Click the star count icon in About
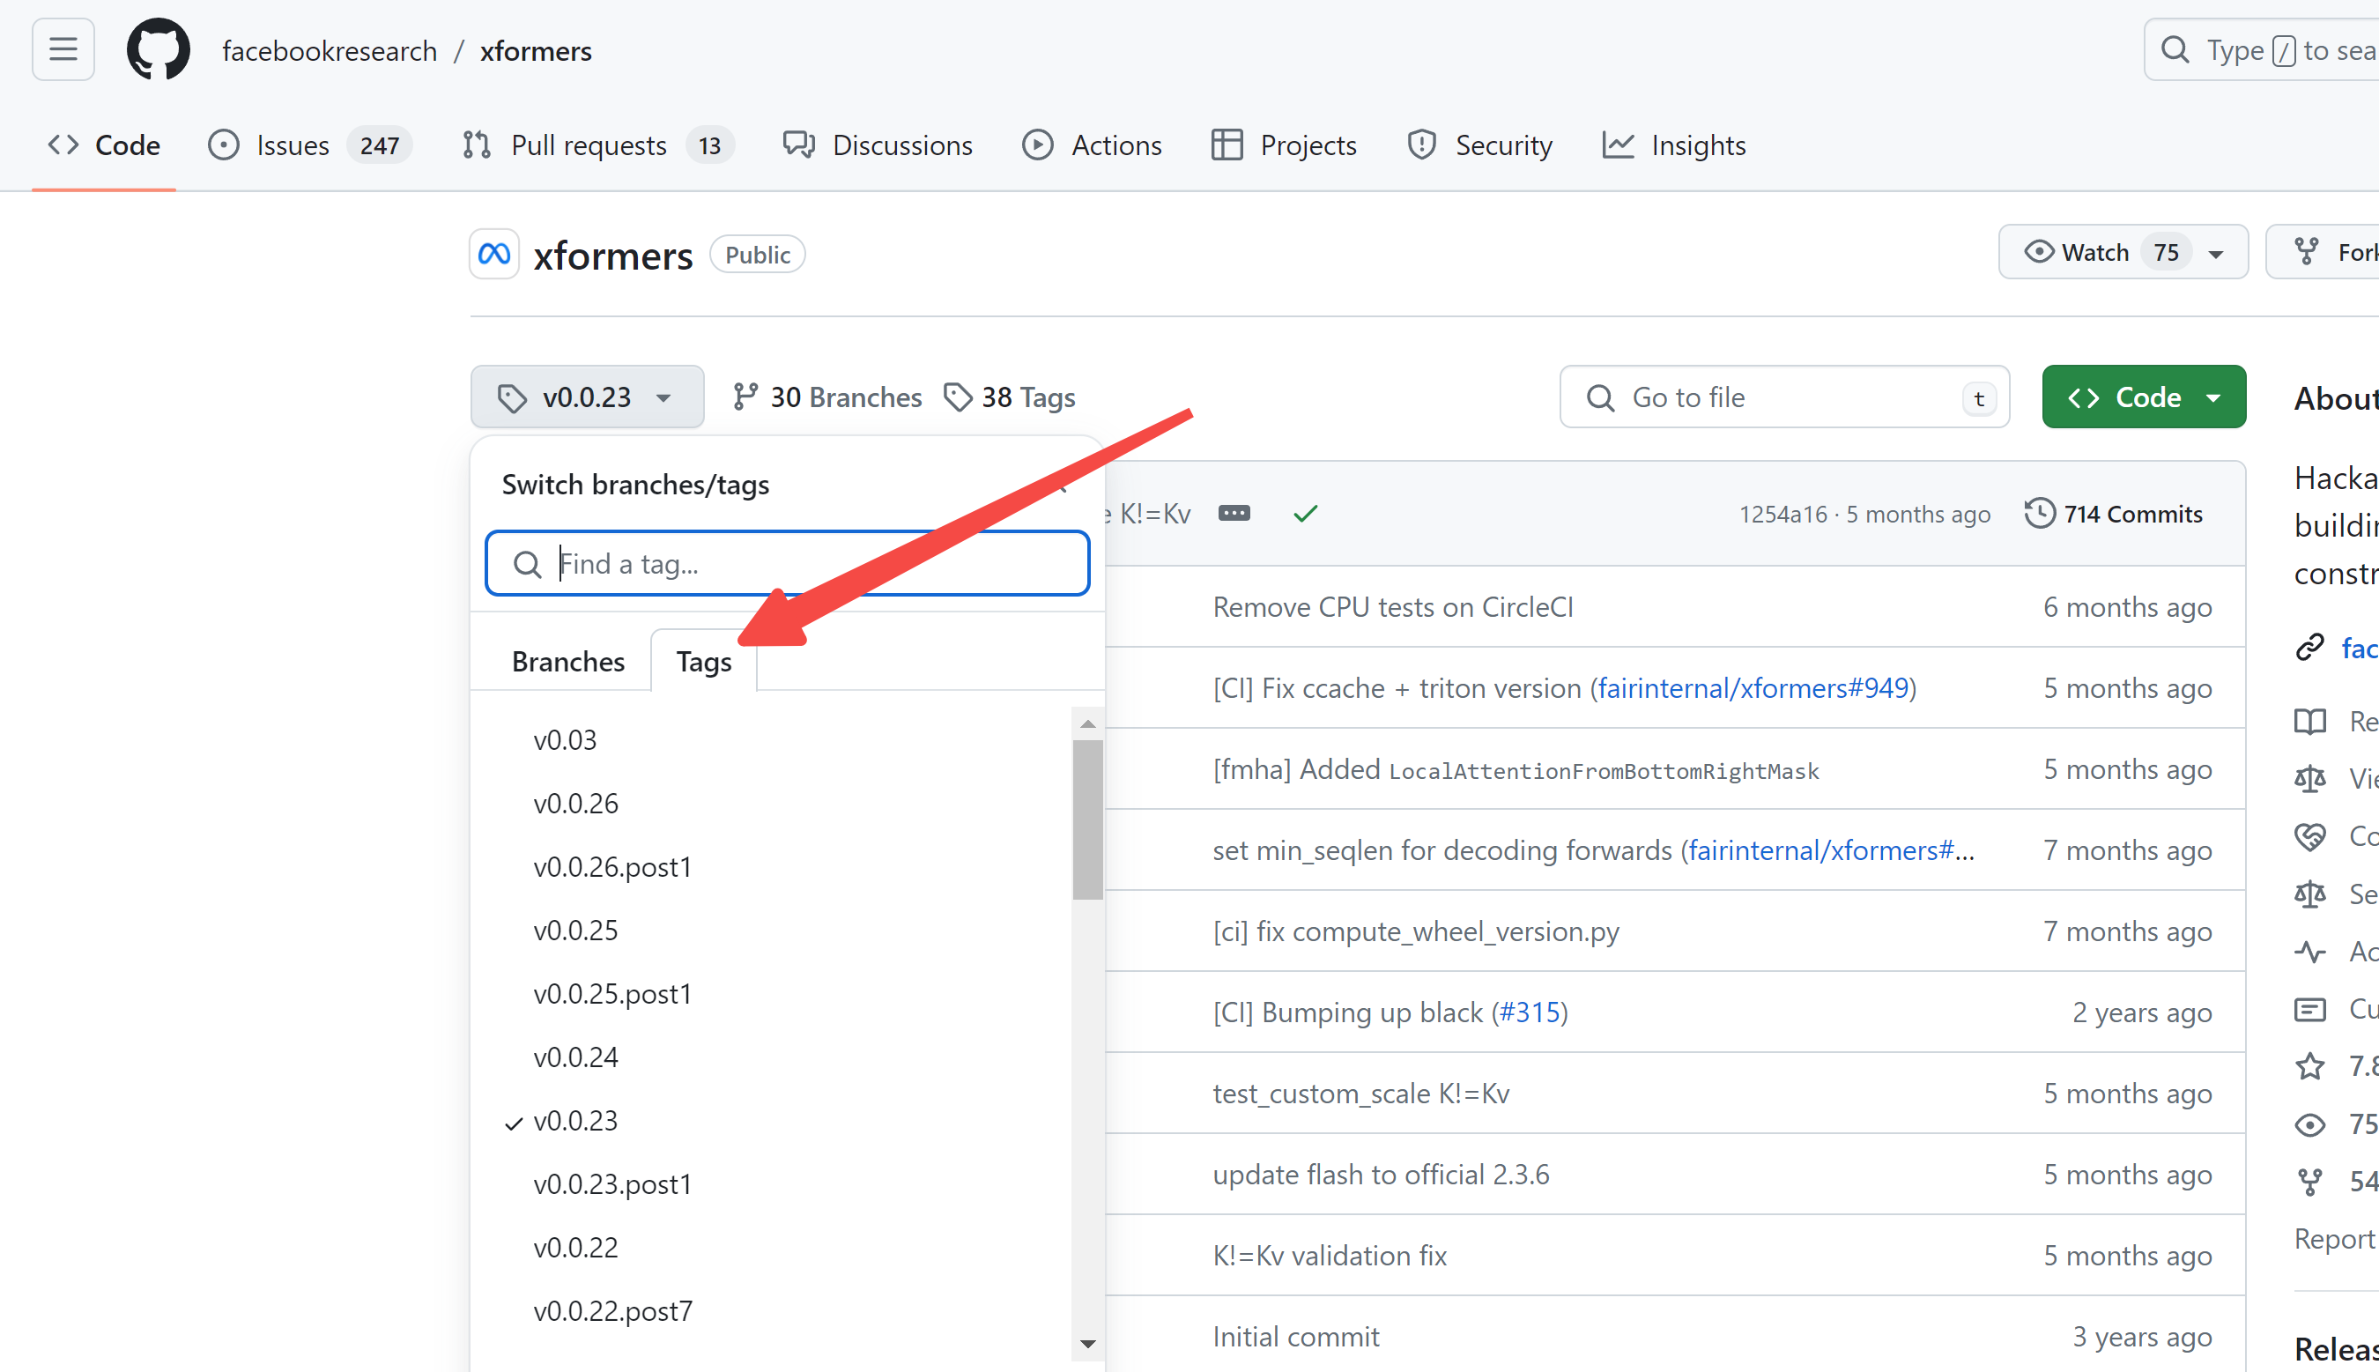This screenshot has height=1372, width=2379. [x=2309, y=1067]
